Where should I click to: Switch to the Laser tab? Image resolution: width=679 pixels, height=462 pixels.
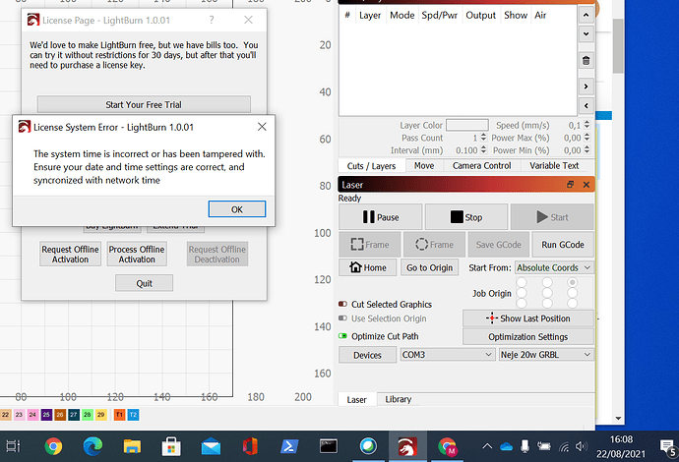(357, 400)
